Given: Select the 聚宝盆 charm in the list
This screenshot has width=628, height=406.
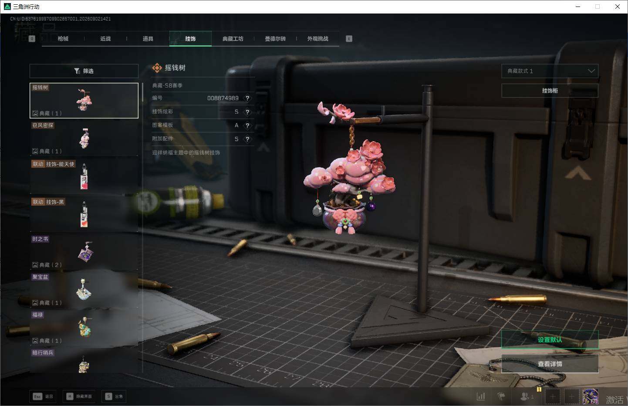Looking at the screenshot, I should pyautogui.click(x=84, y=290).
